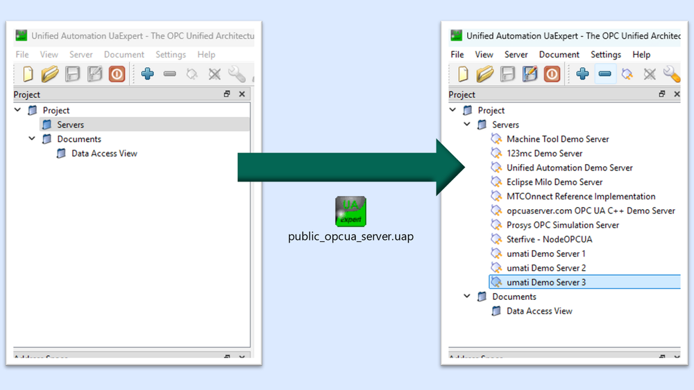The height and width of the screenshot is (390, 694).
Task: Click New Document icon in left window
Action: [x=28, y=73]
